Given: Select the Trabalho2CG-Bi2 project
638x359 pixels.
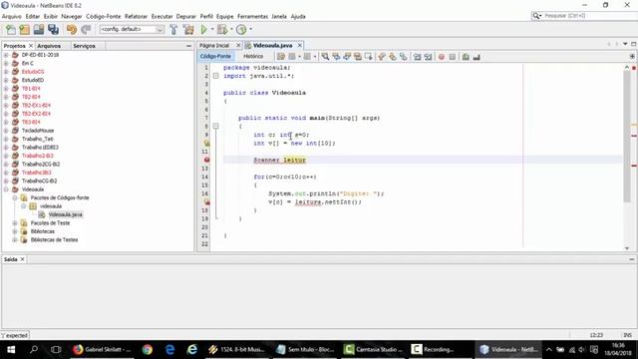Looking at the screenshot, I should [41, 164].
